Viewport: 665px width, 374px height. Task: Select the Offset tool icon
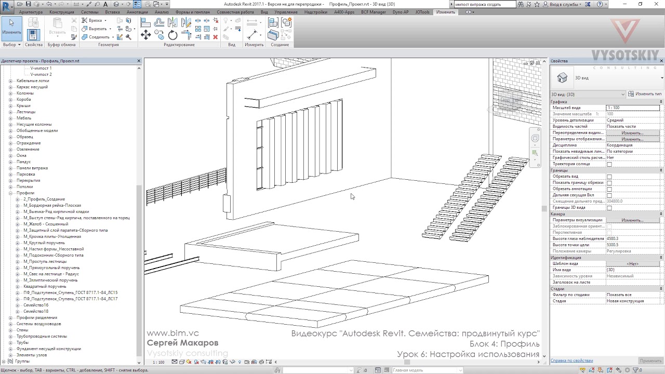(x=159, y=22)
